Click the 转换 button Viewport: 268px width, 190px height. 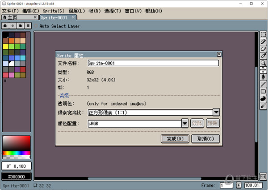213,123
